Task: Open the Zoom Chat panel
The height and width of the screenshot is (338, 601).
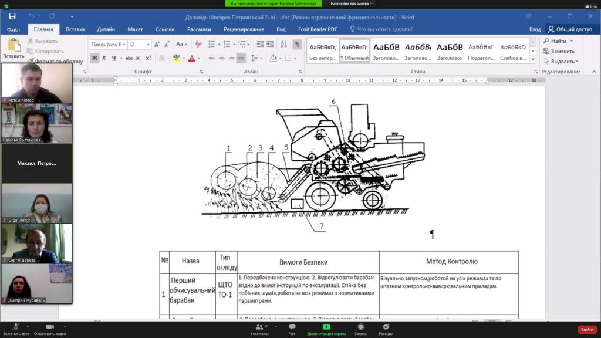Action: point(292,329)
